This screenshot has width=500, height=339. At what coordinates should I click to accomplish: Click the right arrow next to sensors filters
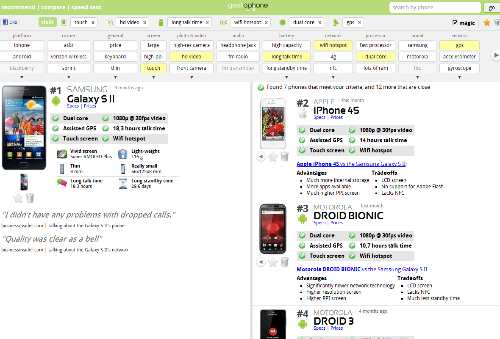pos(495,55)
